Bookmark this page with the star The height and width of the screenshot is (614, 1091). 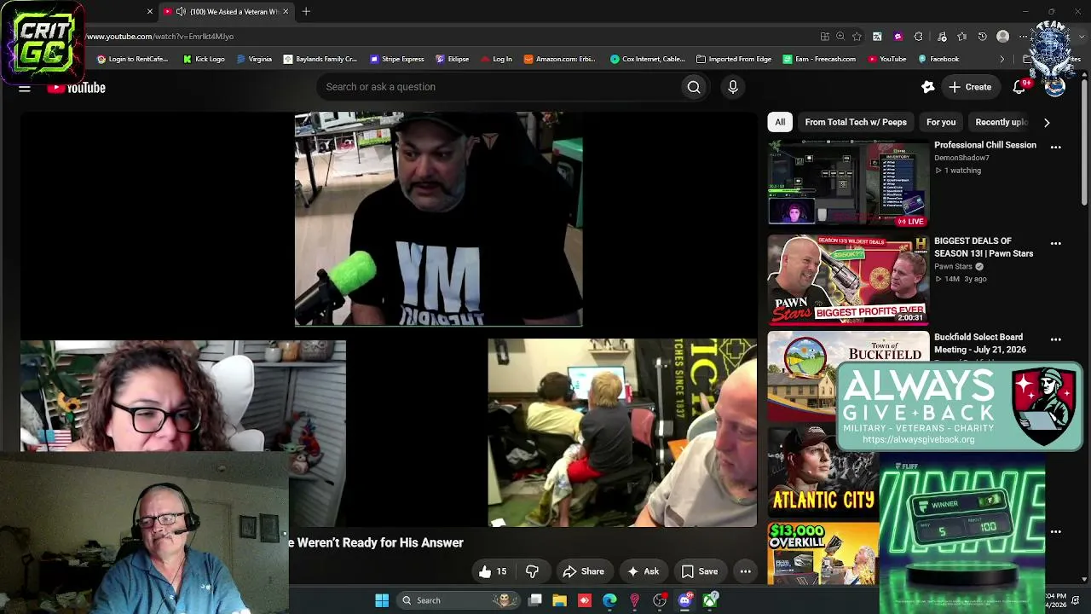pos(857,37)
